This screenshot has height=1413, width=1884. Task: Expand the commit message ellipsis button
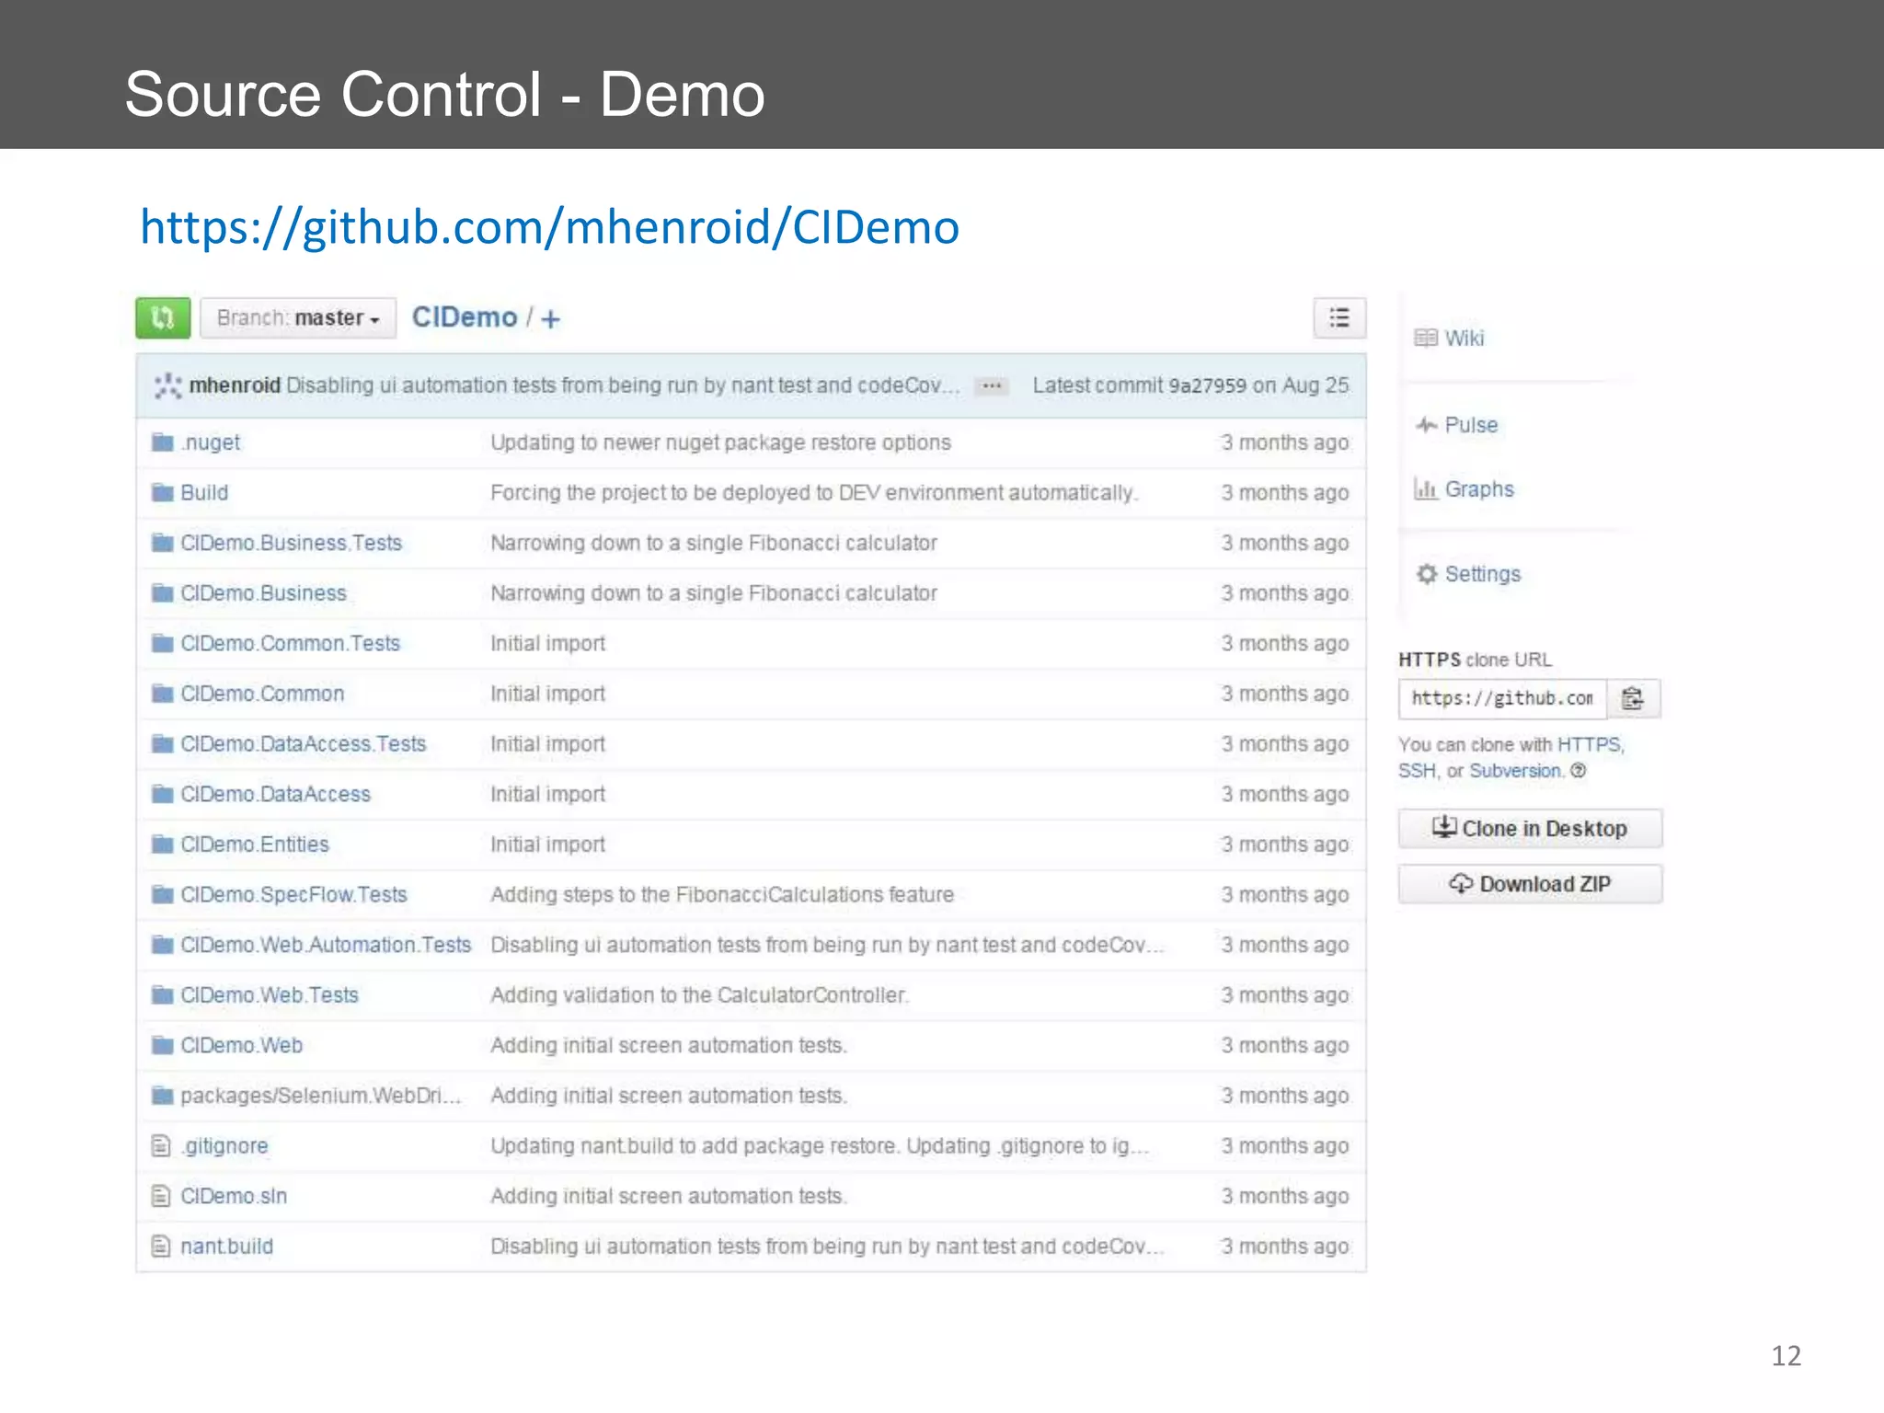991,386
